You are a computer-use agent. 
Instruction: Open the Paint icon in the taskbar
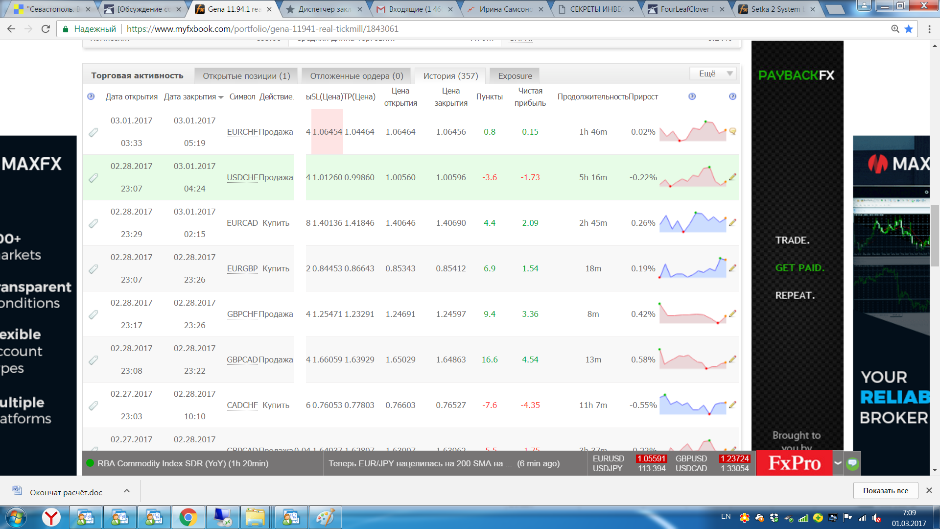(325, 517)
